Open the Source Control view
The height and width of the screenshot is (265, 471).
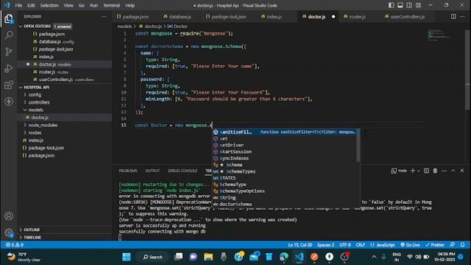pyautogui.click(x=9, y=52)
